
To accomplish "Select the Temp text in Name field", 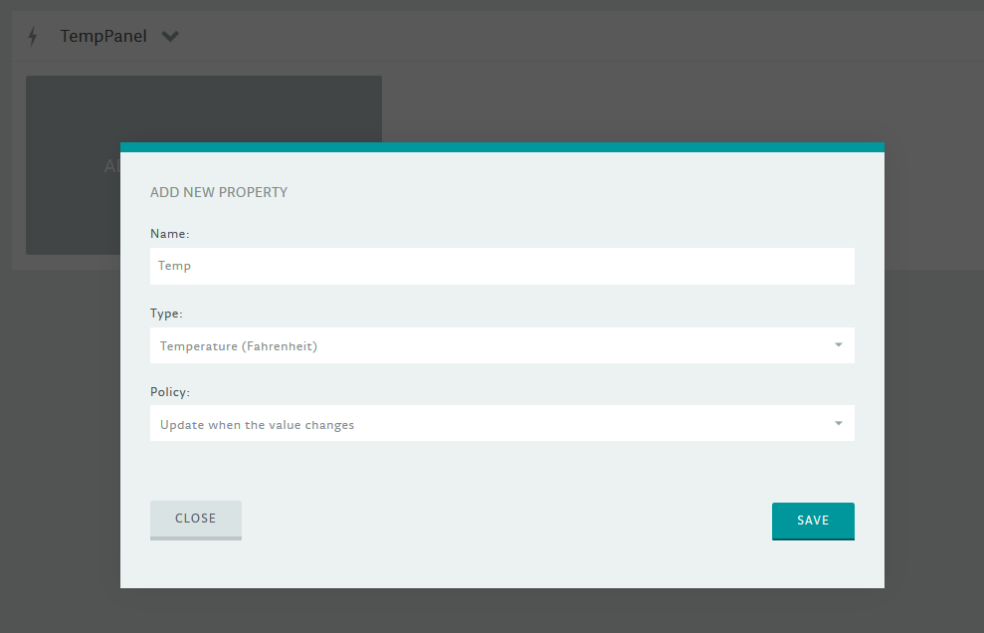I will (x=175, y=266).
